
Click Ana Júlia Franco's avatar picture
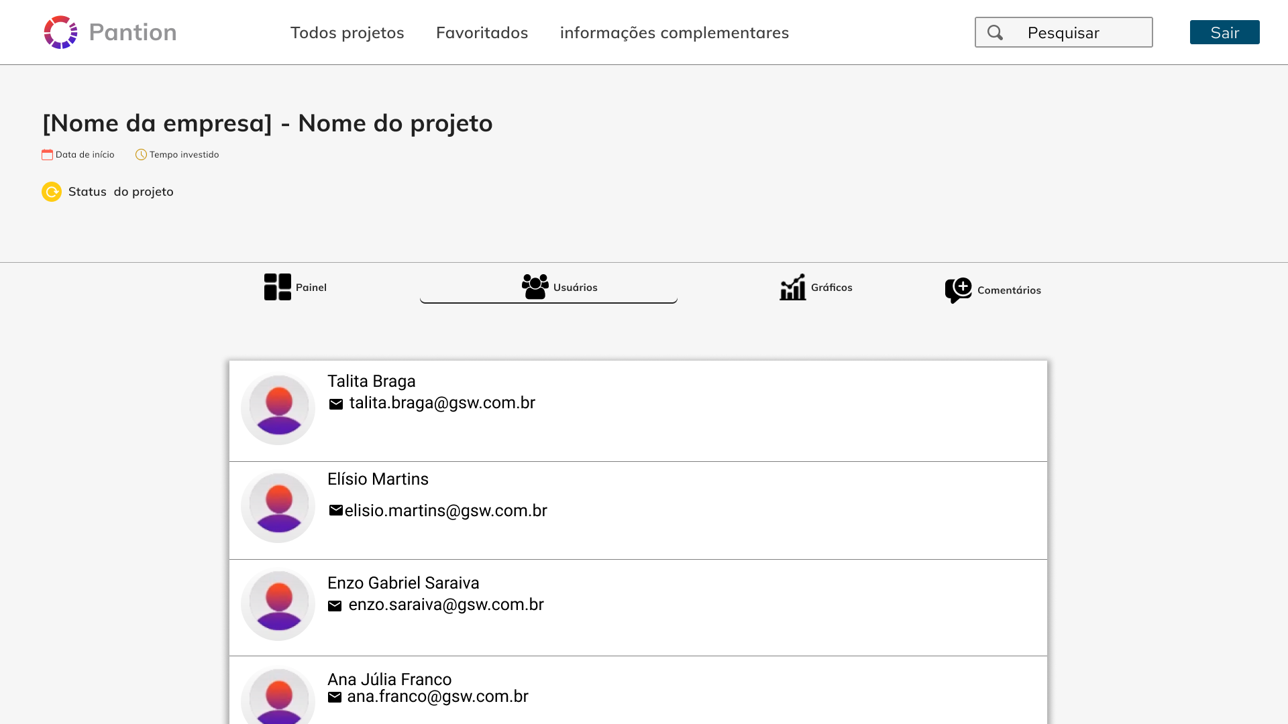coord(278,696)
